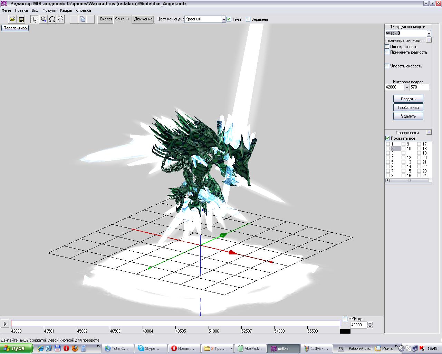Image resolution: width=442 pixels, height=354 pixels.
Task: Open the Opera quick launch icon
Action: 66,348
